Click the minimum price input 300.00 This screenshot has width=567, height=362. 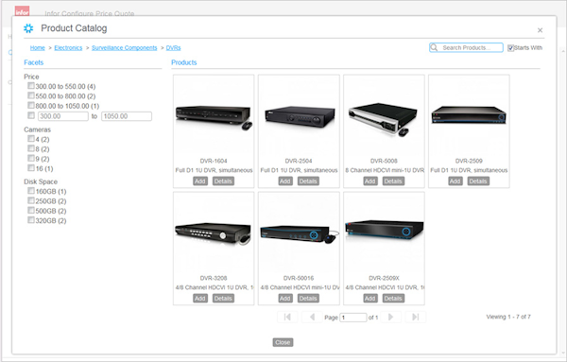63,116
